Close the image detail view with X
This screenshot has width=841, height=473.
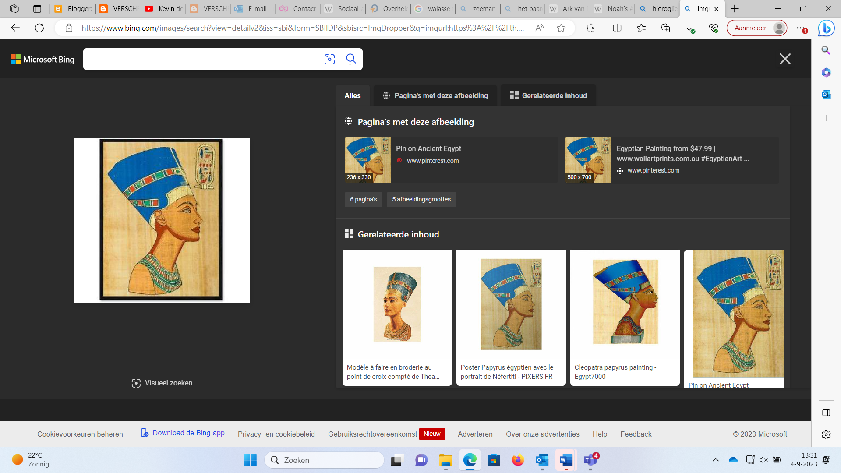(x=785, y=59)
